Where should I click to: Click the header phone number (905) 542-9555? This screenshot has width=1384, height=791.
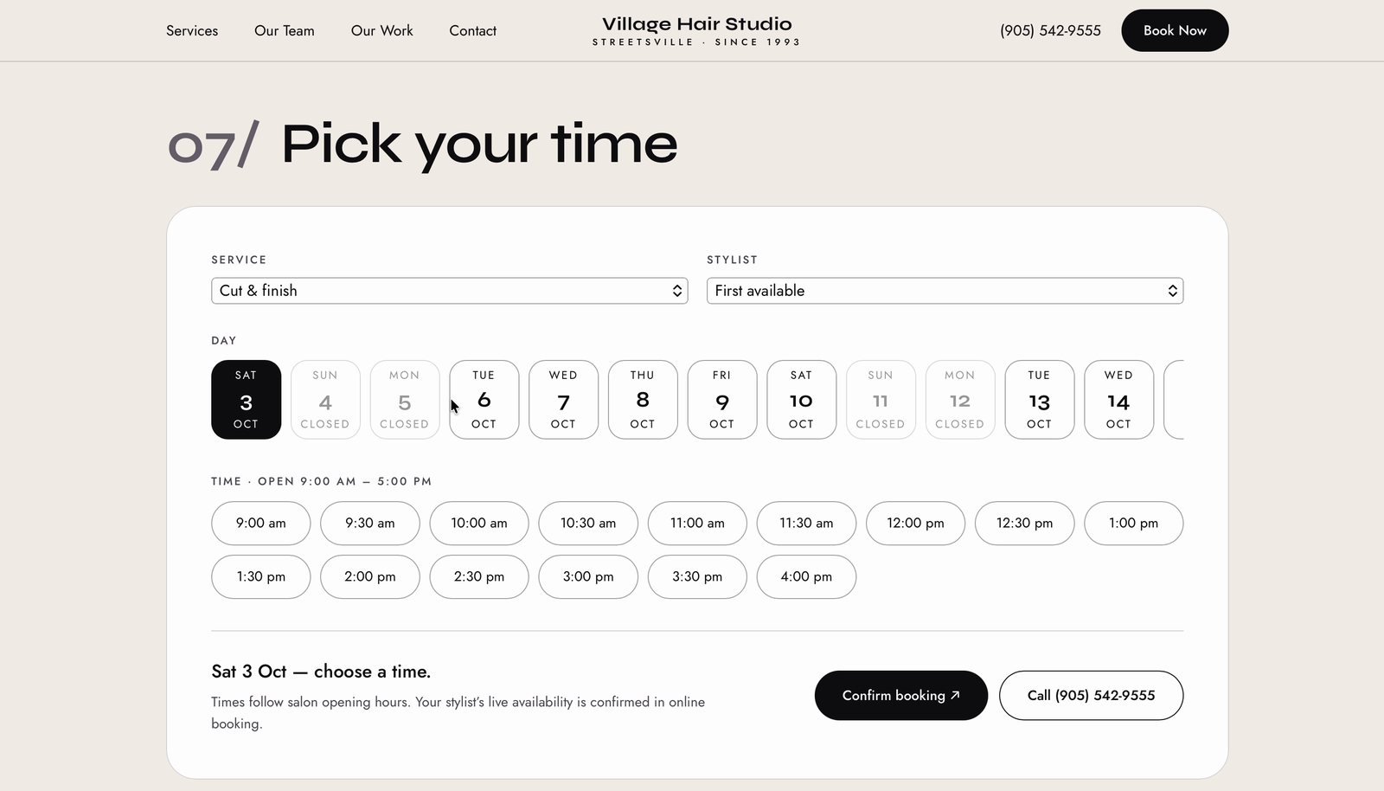[1050, 30]
